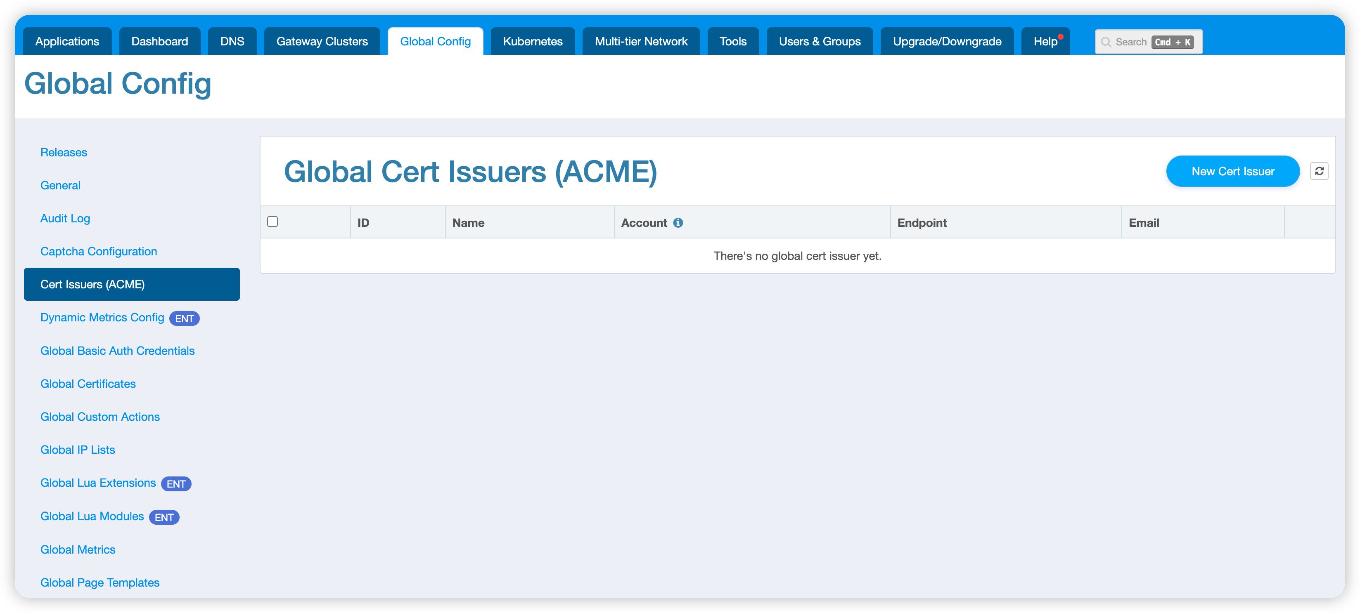
Task: Click the magnifier icon in search box
Action: click(1106, 42)
